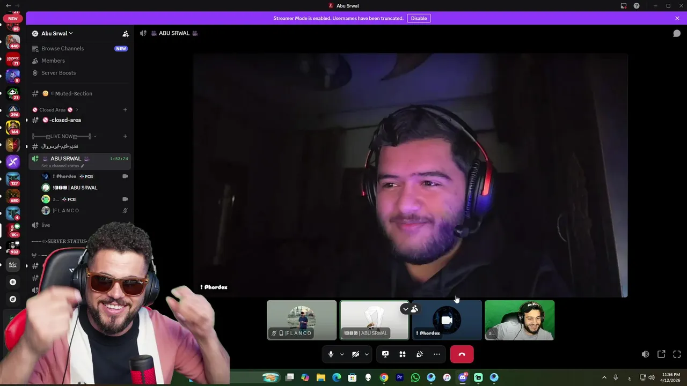This screenshot has height=386, width=687.
Task: Turn on the camera toggle
Action: [x=355, y=354]
